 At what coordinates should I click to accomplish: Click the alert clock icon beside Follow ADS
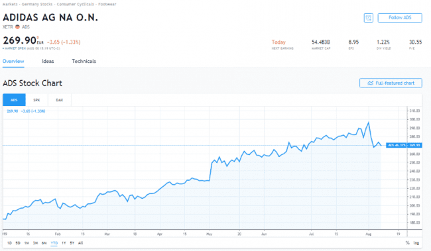[x=368, y=18]
